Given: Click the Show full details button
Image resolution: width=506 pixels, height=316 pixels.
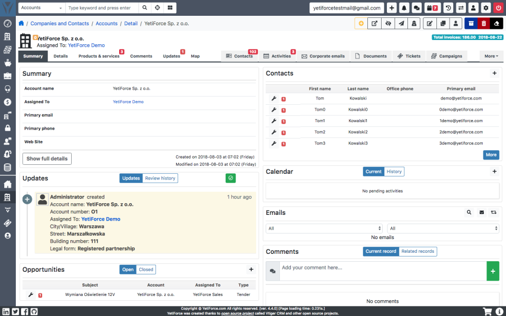Looking at the screenshot, I should coord(46,159).
